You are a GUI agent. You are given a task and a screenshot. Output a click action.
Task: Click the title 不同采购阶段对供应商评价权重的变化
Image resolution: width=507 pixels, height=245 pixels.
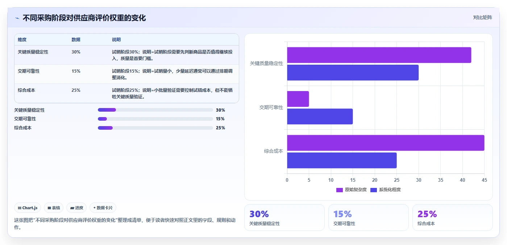84,18
